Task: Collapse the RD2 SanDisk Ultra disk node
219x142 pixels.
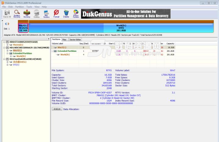Action: 4,59
